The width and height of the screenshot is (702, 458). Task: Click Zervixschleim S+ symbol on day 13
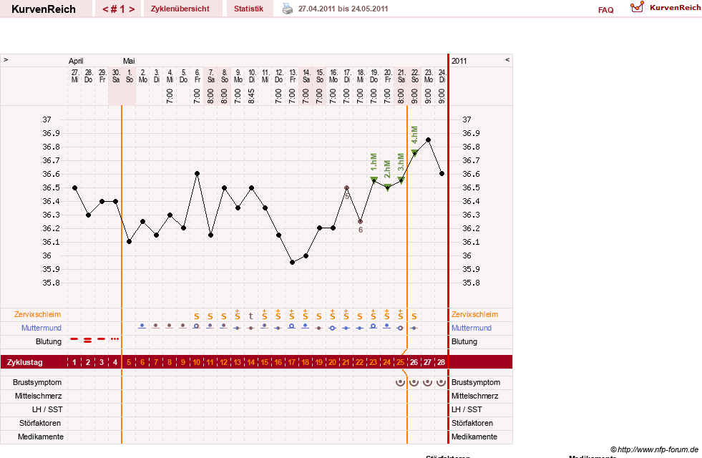[238, 314]
